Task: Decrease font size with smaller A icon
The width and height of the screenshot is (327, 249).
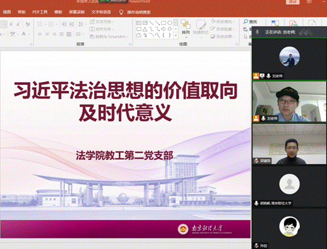Action: click(x=18, y=24)
